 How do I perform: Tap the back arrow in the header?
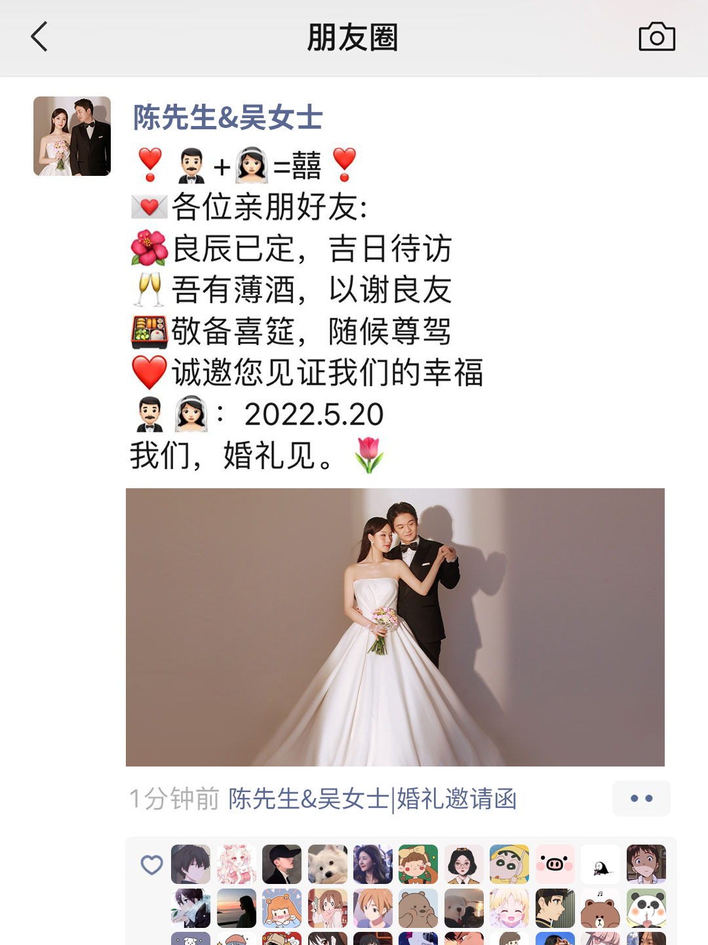tap(39, 37)
